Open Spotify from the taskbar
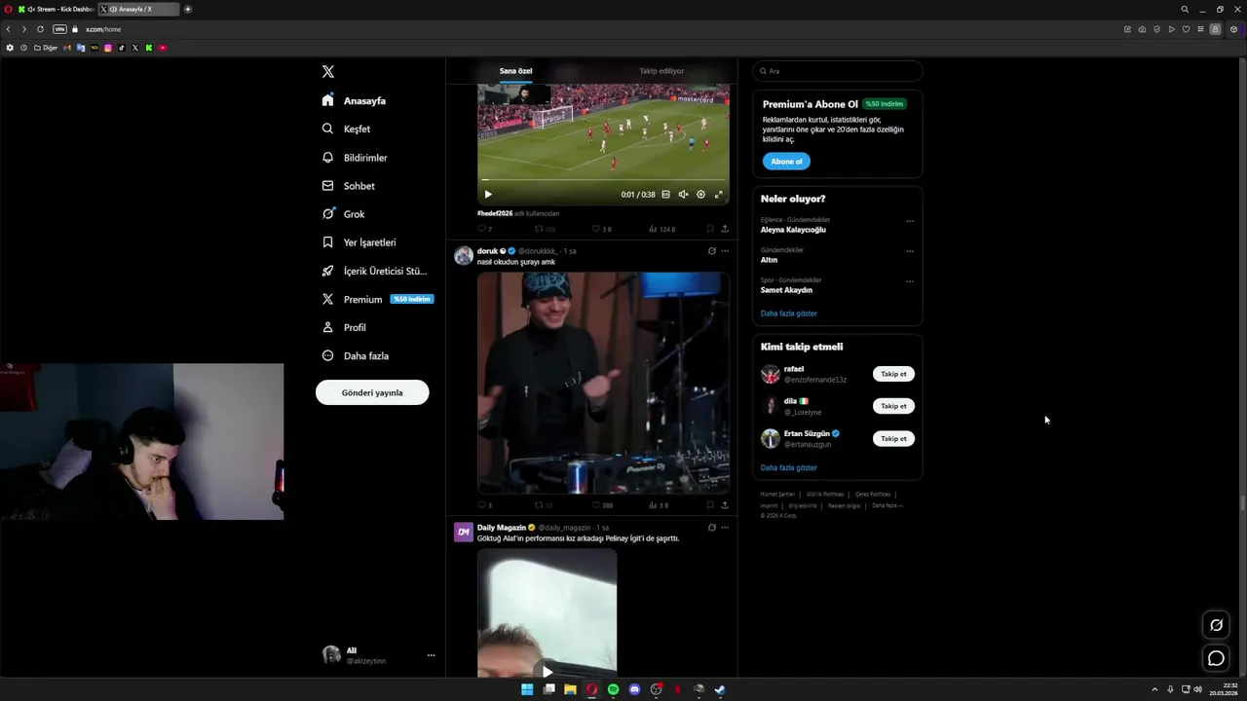The height and width of the screenshot is (701, 1247). pos(613,689)
